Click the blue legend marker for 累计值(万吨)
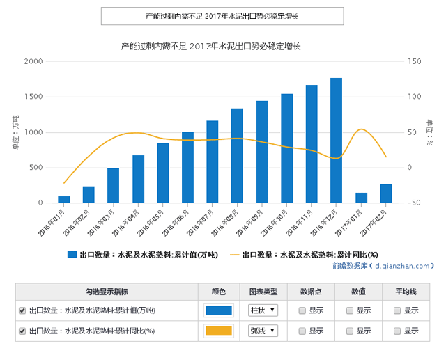Viewport: 446px width, 348px height. pyautogui.click(x=72, y=255)
